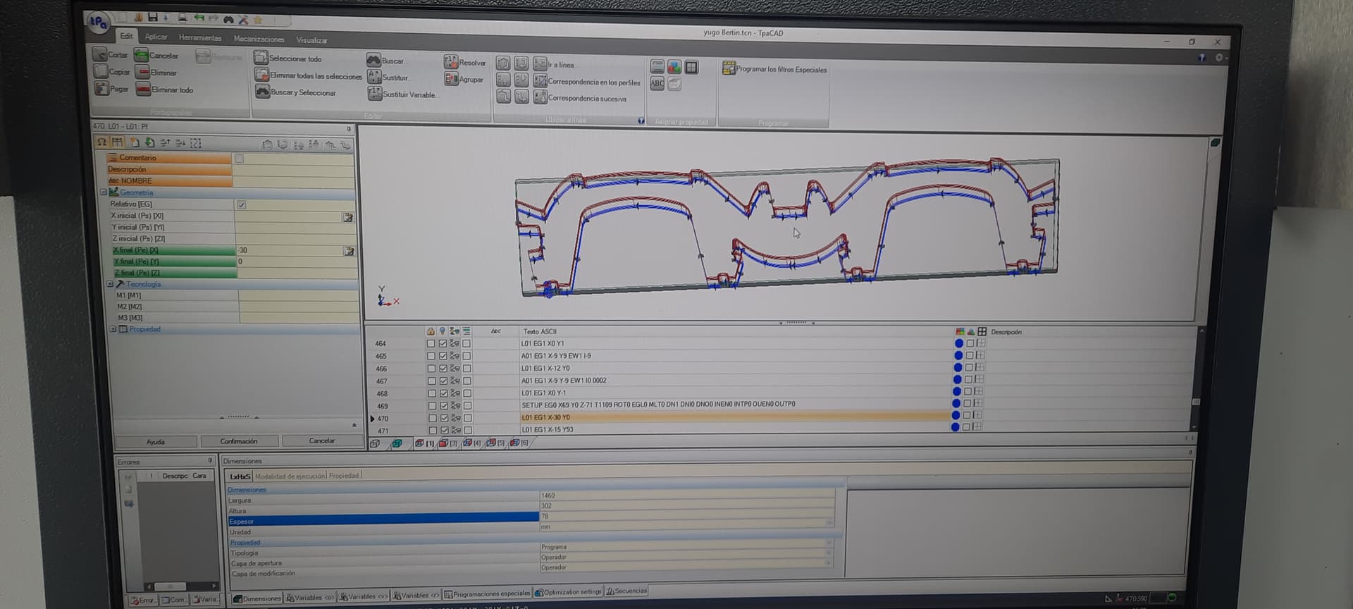The width and height of the screenshot is (1353, 609).
Task: Toggle the lightbulb visibility checkbox on row 464
Action: 443,344
